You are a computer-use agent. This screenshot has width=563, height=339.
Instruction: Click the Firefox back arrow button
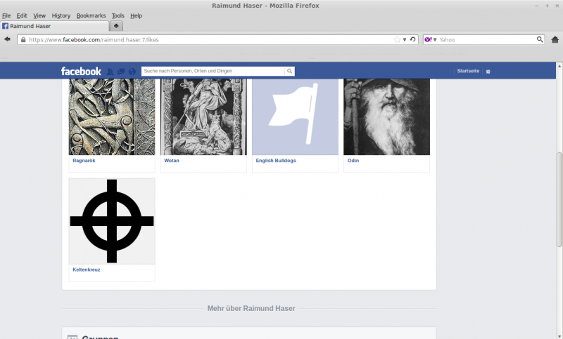7,39
